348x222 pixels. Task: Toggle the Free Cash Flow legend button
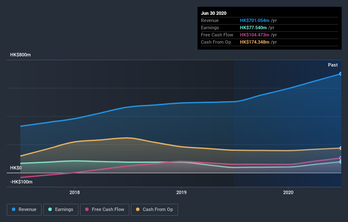[x=105, y=210]
